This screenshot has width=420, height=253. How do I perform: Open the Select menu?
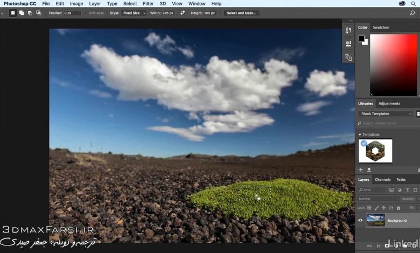(x=130, y=4)
